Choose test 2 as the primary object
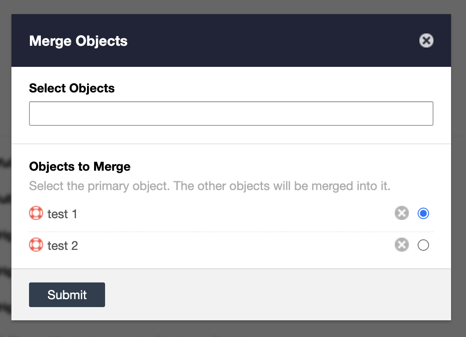 [423, 245]
